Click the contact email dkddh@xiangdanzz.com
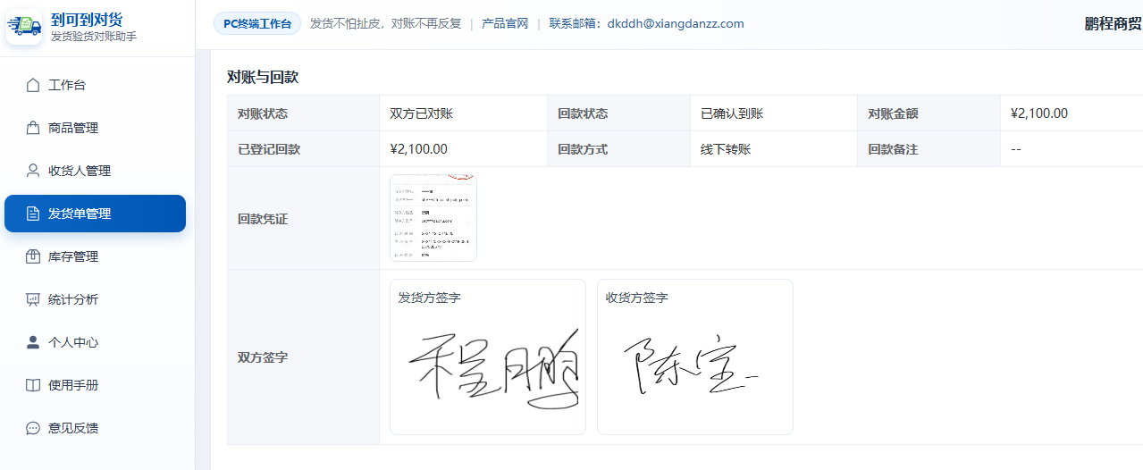 coord(676,24)
